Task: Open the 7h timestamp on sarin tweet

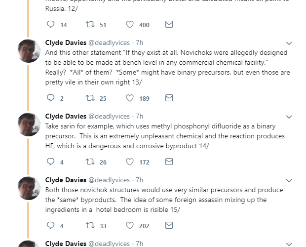Action: tap(140, 117)
